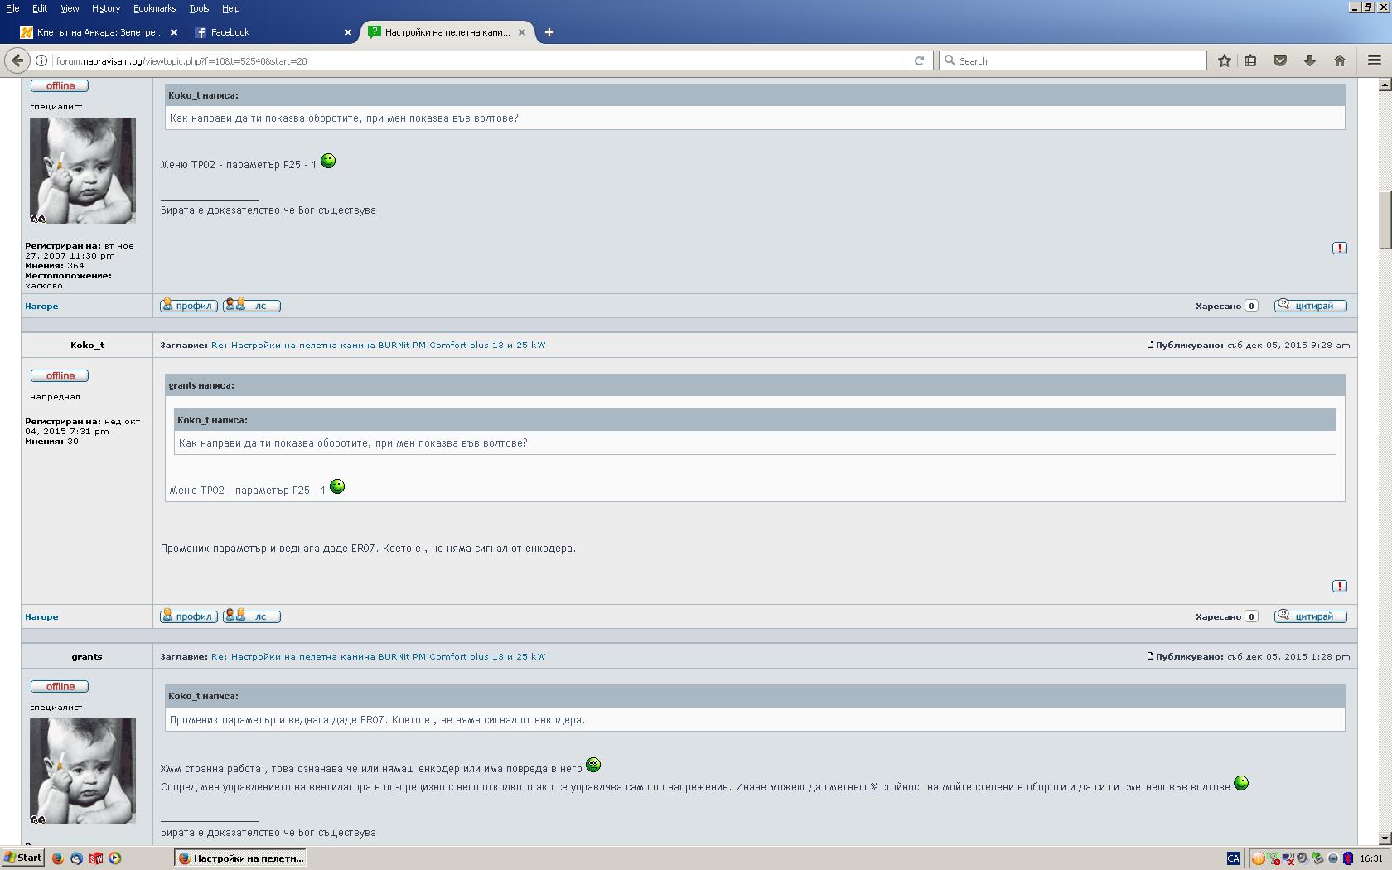Click the Search input field
This screenshot has width=1392, height=870.
click(x=1077, y=60)
